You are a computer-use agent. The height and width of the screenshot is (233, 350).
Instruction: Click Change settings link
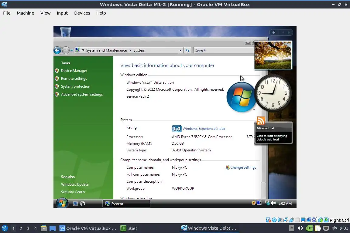(x=243, y=167)
